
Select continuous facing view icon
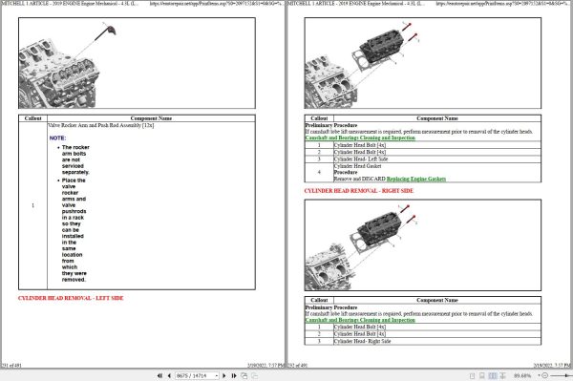(503, 375)
